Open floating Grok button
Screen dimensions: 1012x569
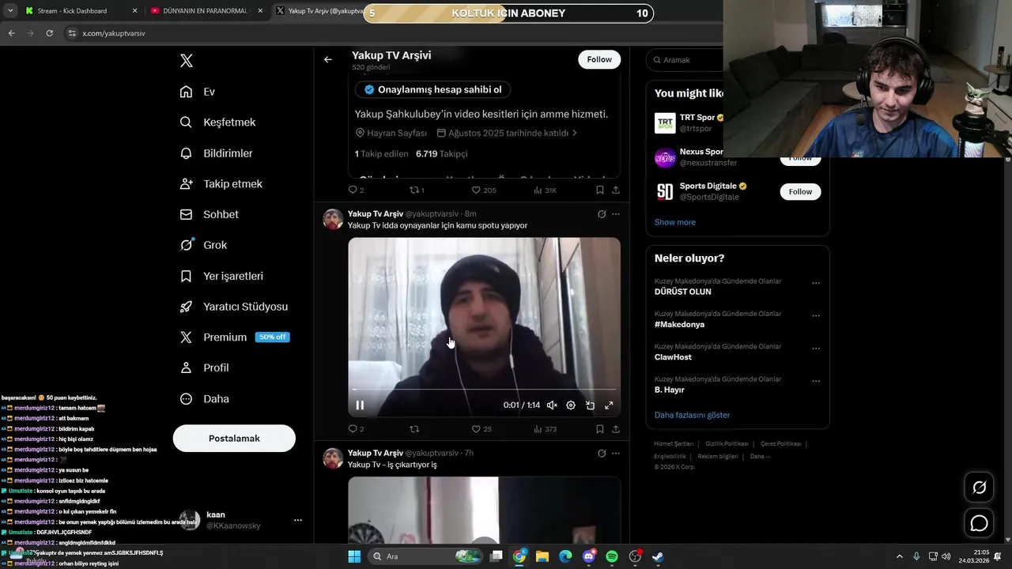(x=979, y=488)
